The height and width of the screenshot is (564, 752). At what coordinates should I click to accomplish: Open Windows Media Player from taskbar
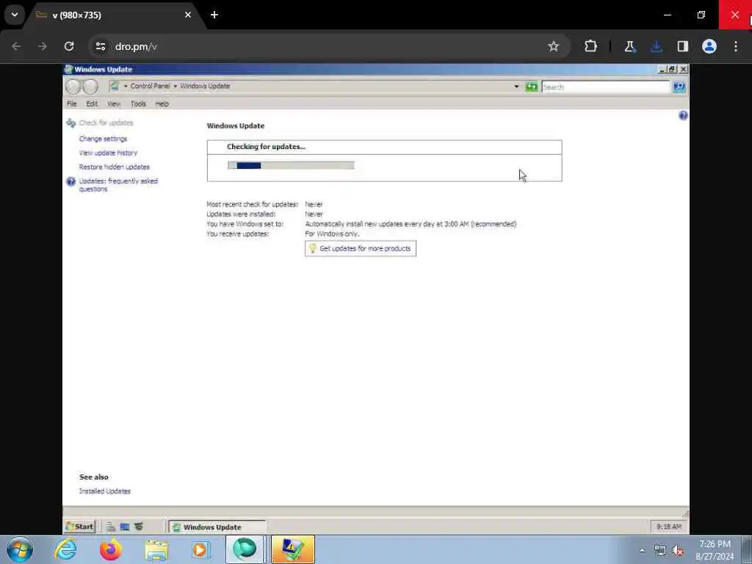click(x=201, y=549)
